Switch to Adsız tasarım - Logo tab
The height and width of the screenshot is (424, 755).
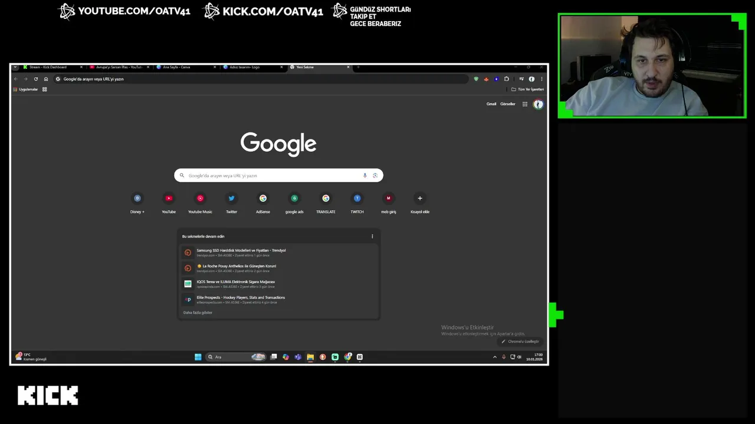(x=251, y=67)
